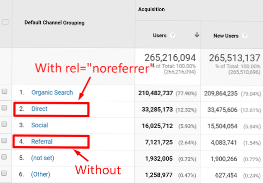Open the (not set) channel link

(43, 158)
